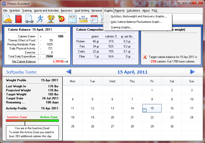Click the bodyweight scale icon
Viewport: 205px width, 143px height.
72,19
